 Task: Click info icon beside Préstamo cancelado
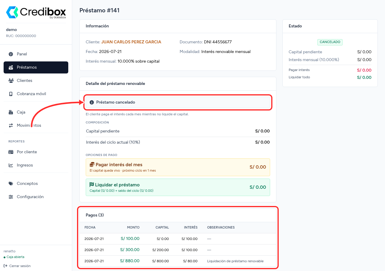tap(92, 102)
